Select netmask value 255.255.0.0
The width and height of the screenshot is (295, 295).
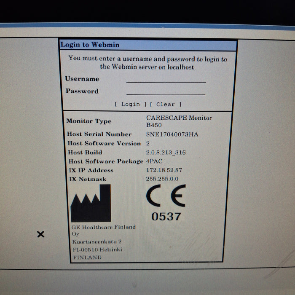tap(162, 179)
